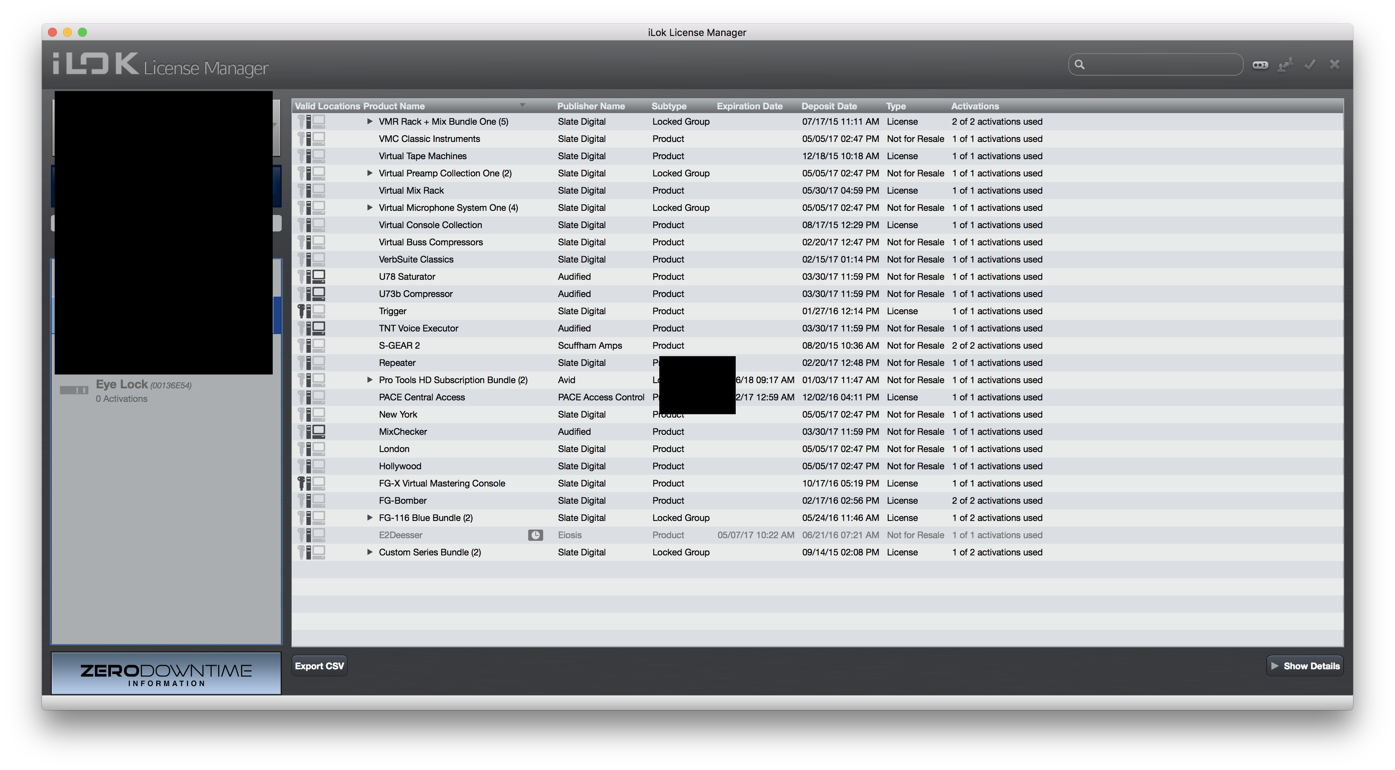Image resolution: width=1395 pixels, height=770 pixels.
Task: Click valid locations icon for MixChecker
Action: point(311,431)
